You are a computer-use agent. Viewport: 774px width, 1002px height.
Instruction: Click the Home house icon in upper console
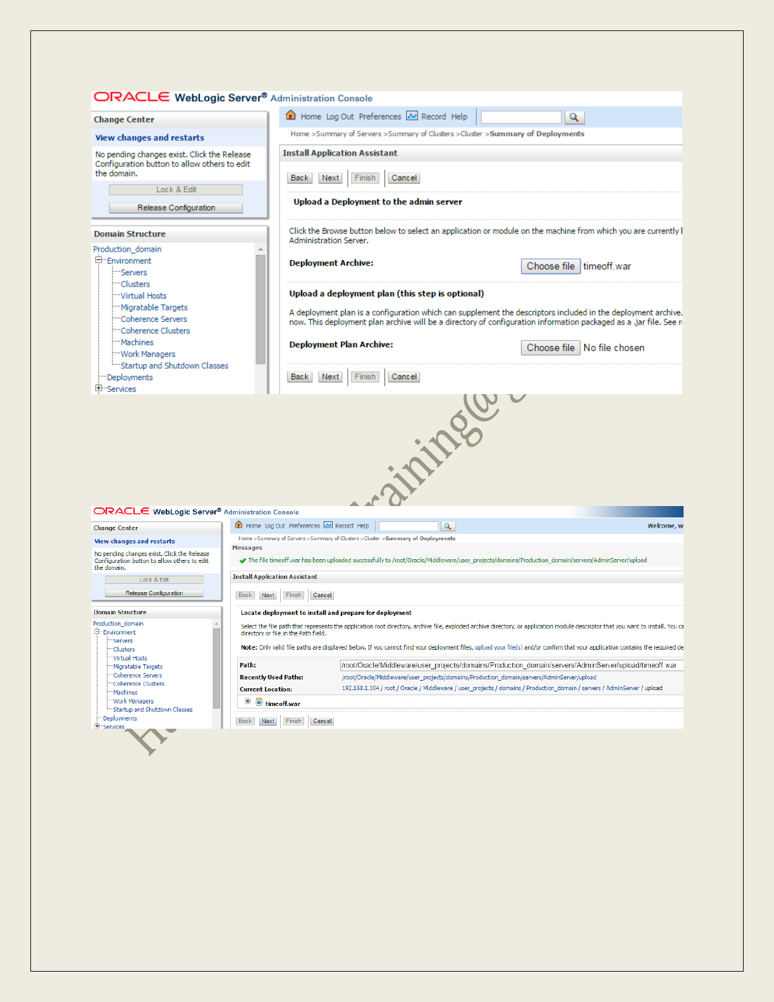coord(291,115)
